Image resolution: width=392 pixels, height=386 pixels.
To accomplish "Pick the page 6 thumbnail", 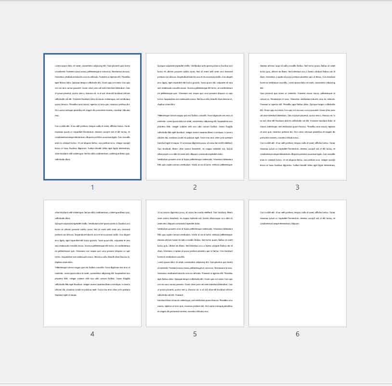I will 297,263.
